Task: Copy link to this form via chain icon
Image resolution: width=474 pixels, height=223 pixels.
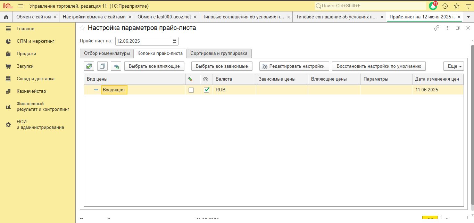Action: click(436, 28)
